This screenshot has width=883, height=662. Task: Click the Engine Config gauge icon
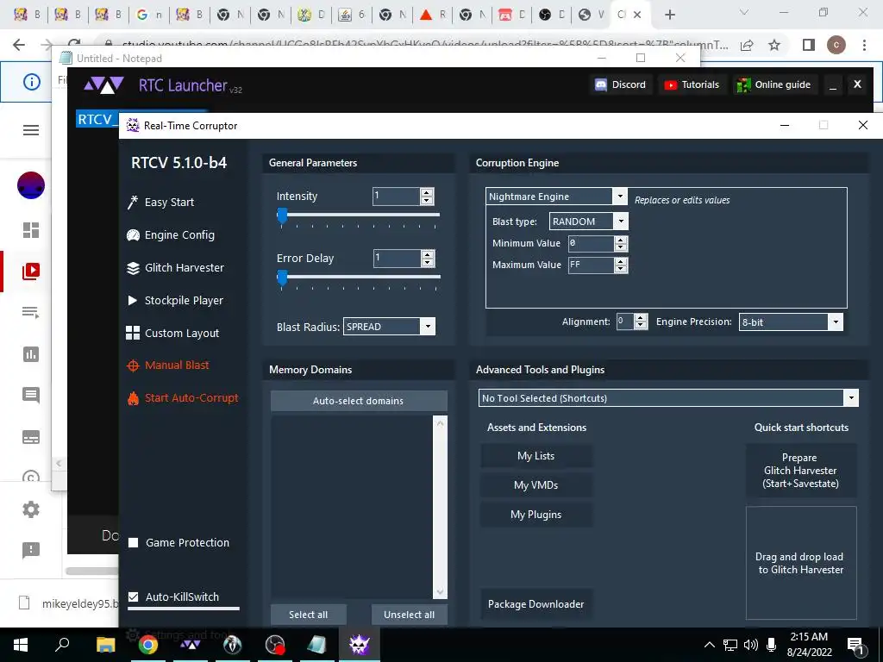click(x=133, y=235)
